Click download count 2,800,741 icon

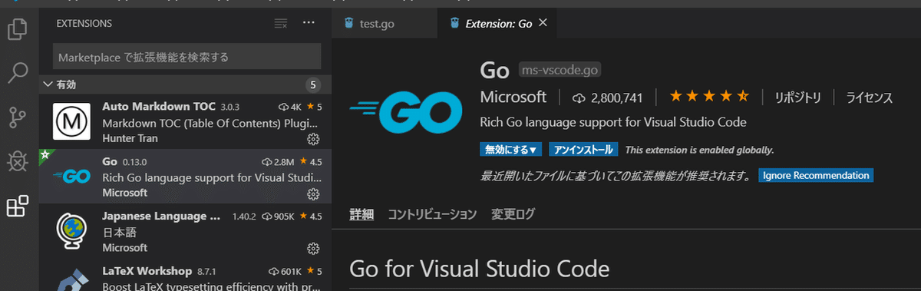click(579, 98)
